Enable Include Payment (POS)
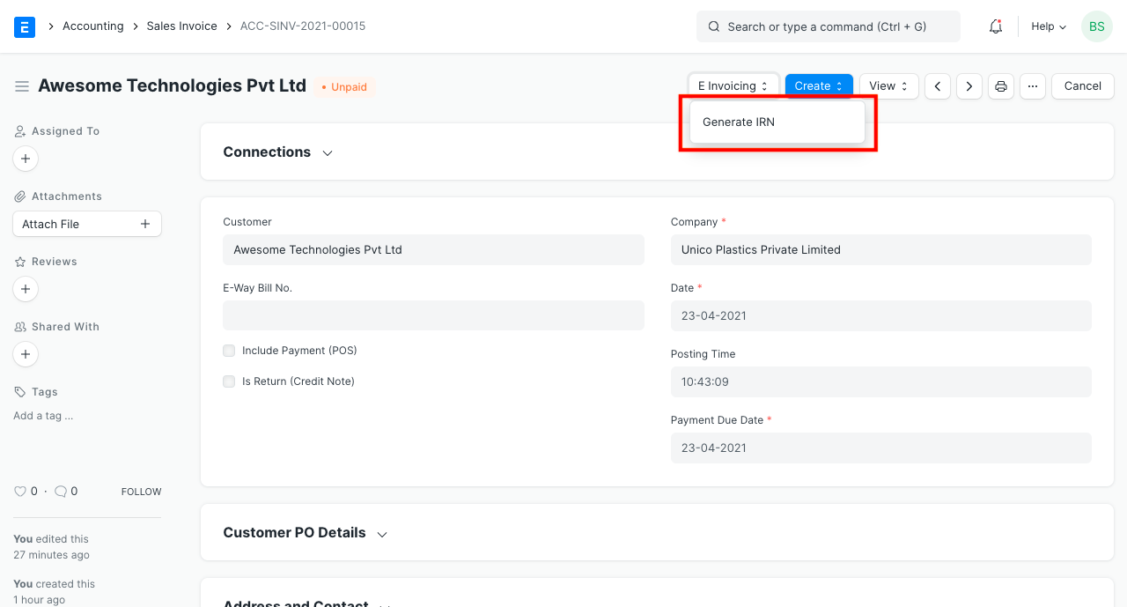Image resolution: width=1127 pixels, height=607 pixels. tap(229, 350)
